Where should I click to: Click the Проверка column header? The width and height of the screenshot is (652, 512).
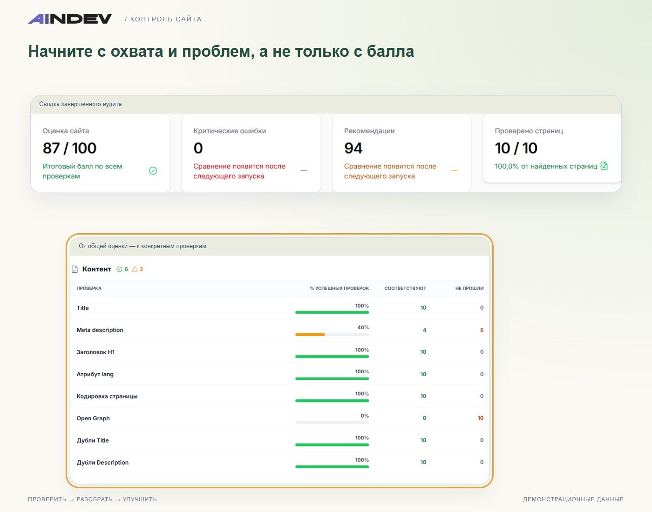tap(89, 288)
